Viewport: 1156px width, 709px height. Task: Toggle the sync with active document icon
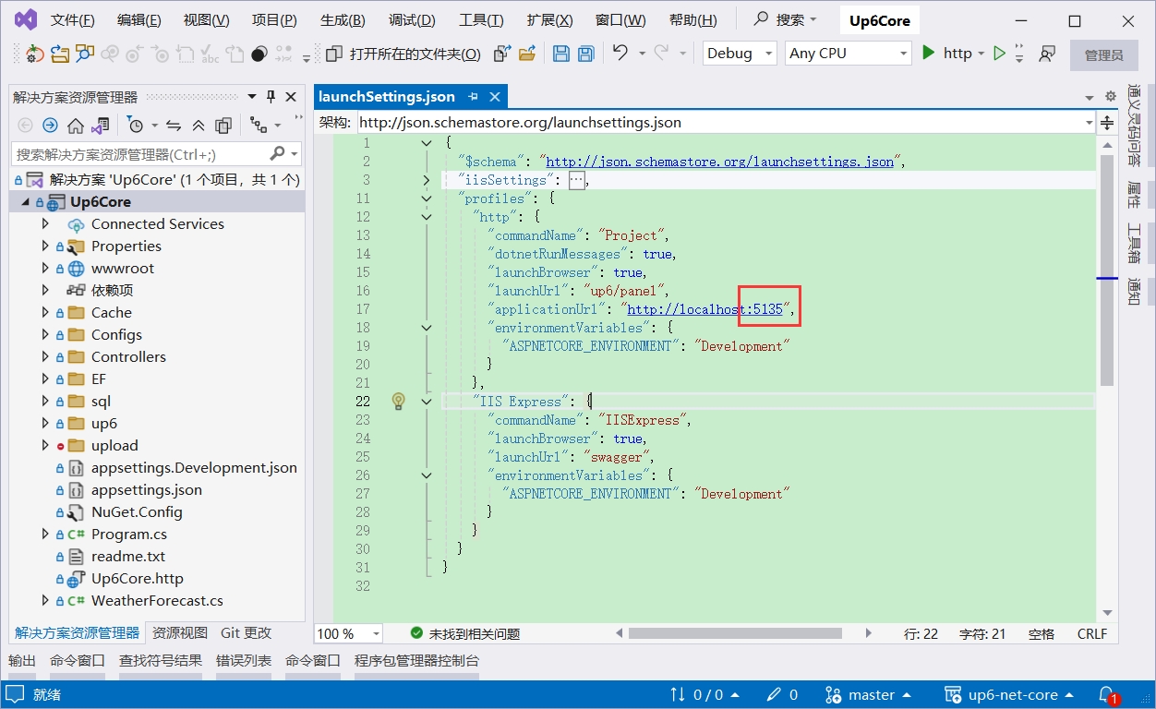point(173,126)
